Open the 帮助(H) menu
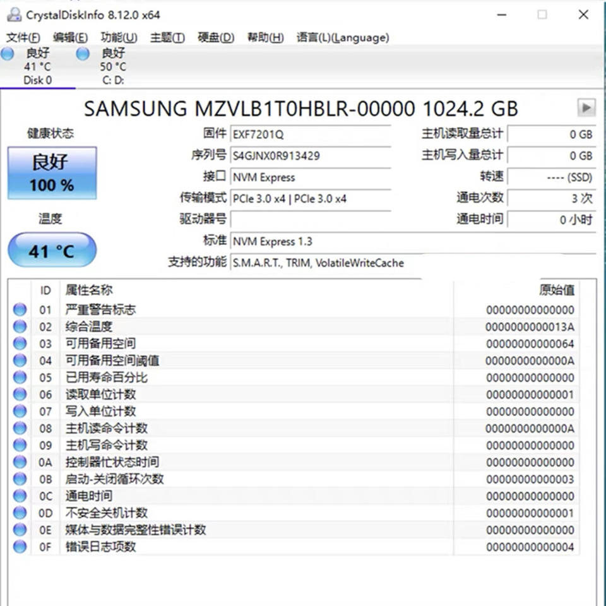606x606 pixels. [266, 37]
